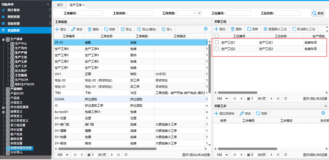Screen dimensions: 329x160
Task: Open page size dropdown in 关联工步 pager
Action: click(x=222, y=155)
